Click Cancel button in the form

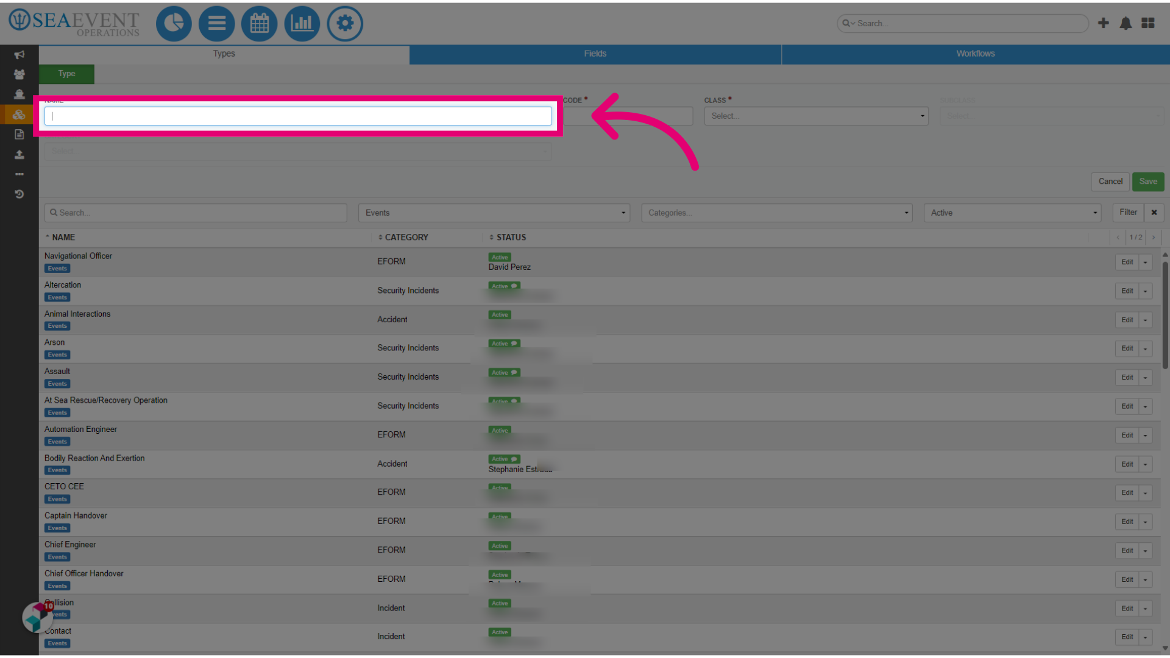tap(1110, 182)
